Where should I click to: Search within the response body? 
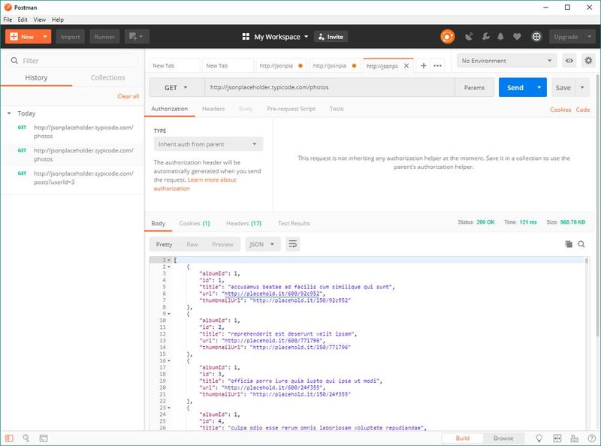click(x=581, y=244)
